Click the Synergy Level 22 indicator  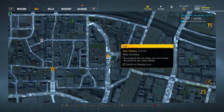click(x=197, y=9)
